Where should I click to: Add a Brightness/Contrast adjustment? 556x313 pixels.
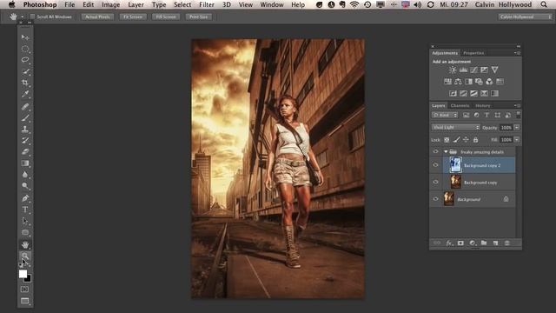[x=453, y=70]
